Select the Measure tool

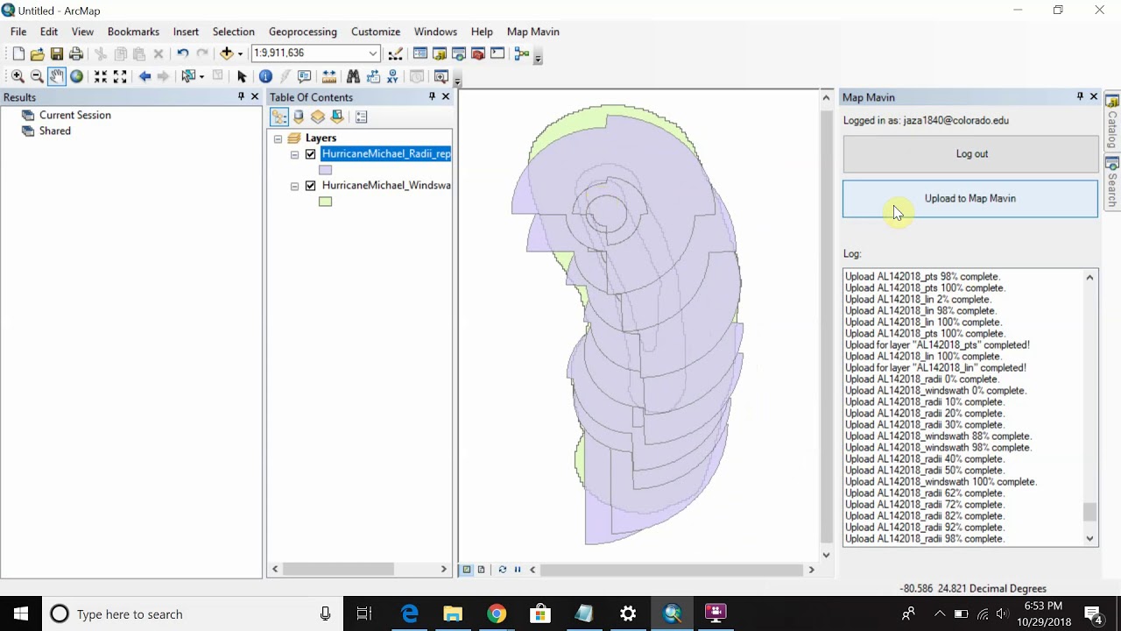click(329, 77)
